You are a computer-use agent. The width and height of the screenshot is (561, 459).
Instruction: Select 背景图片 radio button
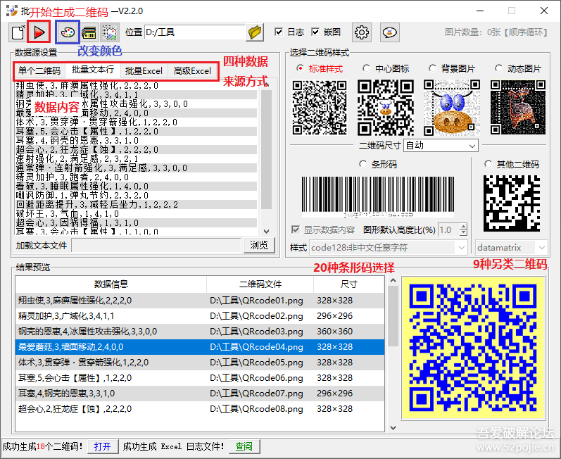point(433,68)
